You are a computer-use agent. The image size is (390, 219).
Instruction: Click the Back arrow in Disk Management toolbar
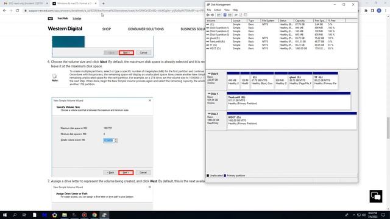pyautogui.click(x=208, y=15)
